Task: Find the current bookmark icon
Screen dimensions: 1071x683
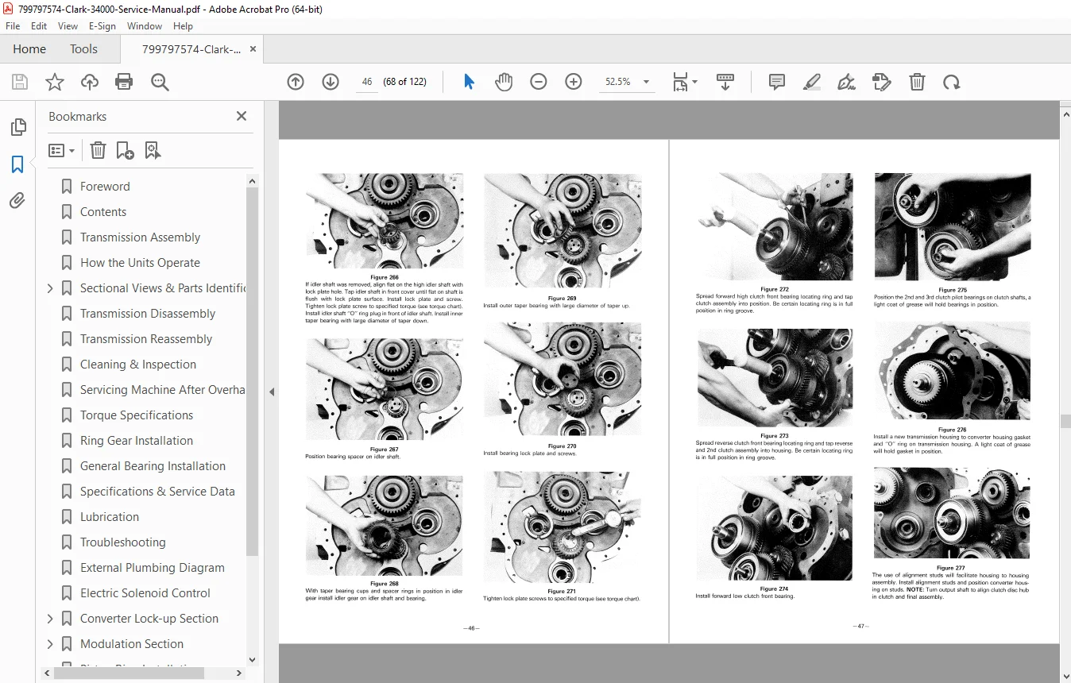Action: pyautogui.click(x=153, y=150)
